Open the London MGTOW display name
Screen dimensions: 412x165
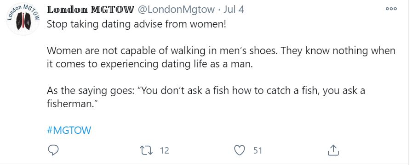pyautogui.click(x=91, y=10)
